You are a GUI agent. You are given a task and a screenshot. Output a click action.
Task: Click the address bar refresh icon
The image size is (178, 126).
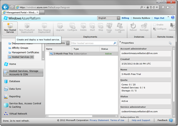point(154,7)
